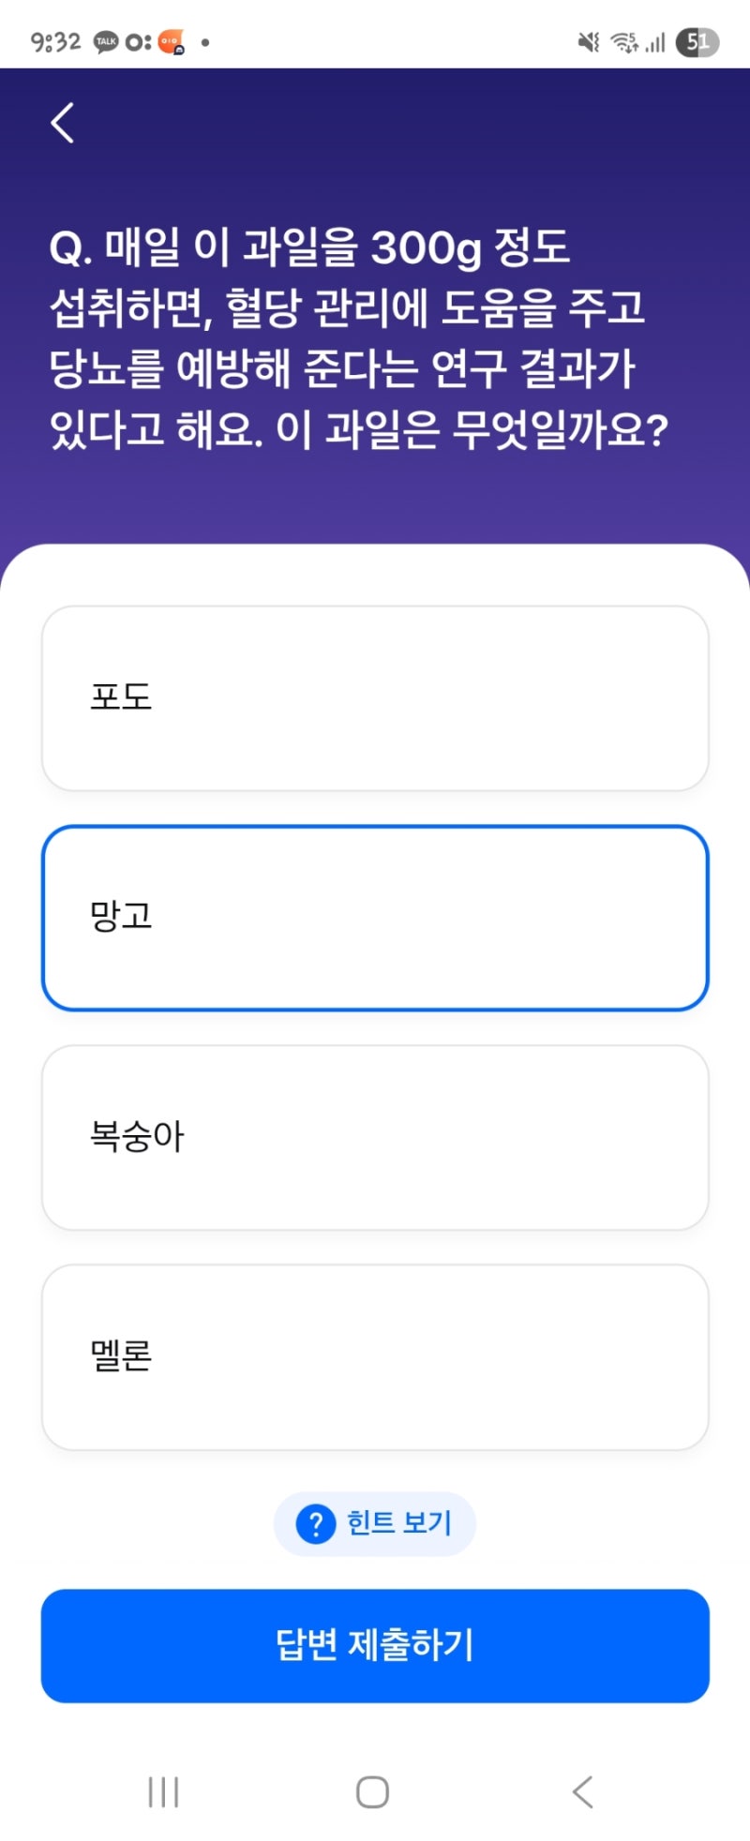The height and width of the screenshot is (1841, 750).
Task: Tap the Android back navigation button
Action: click(x=583, y=1791)
